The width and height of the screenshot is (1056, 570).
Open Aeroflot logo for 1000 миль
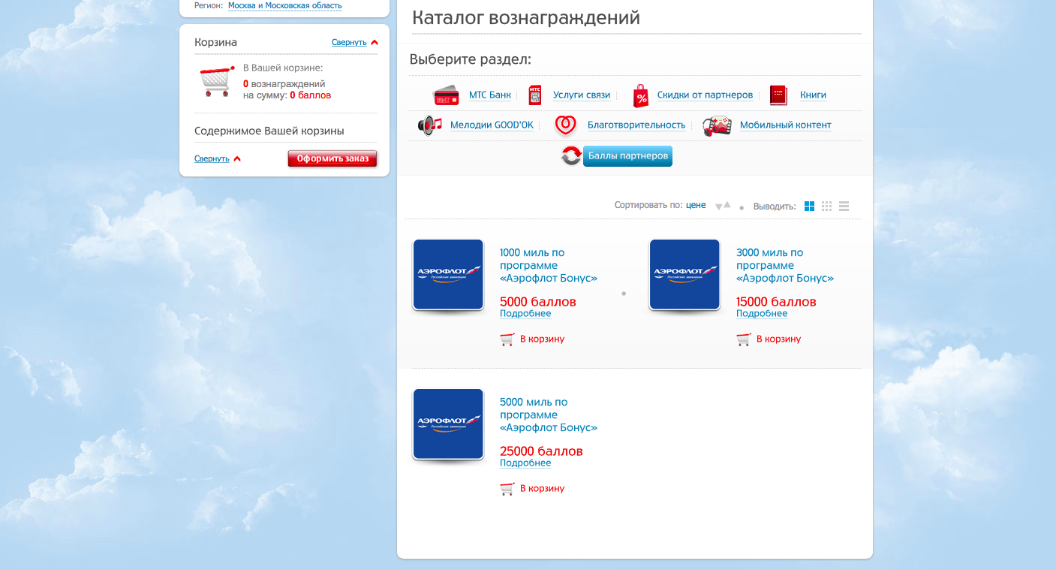(x=448, y=275)
